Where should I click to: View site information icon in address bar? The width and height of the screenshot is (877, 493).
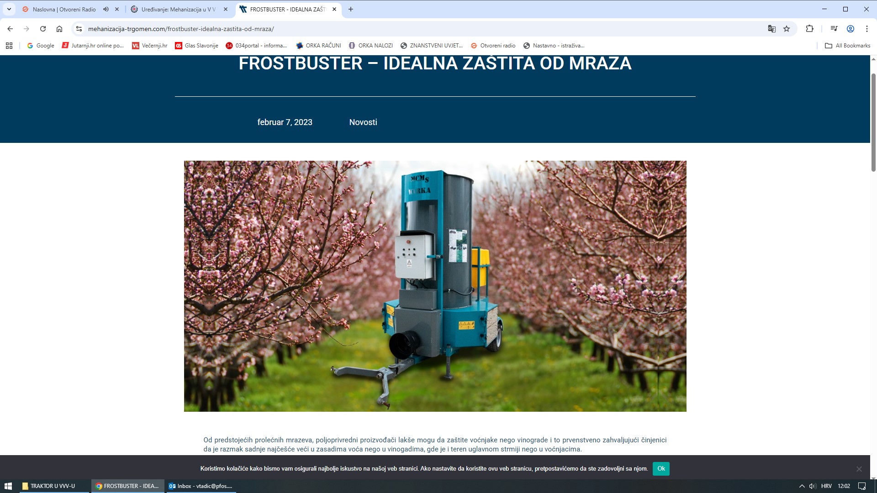point(79,29)
